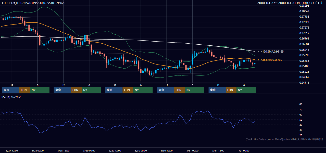Select the 3/29 00:00 time axis label
This screenshot has height=153, width=326.
point(89,150)
